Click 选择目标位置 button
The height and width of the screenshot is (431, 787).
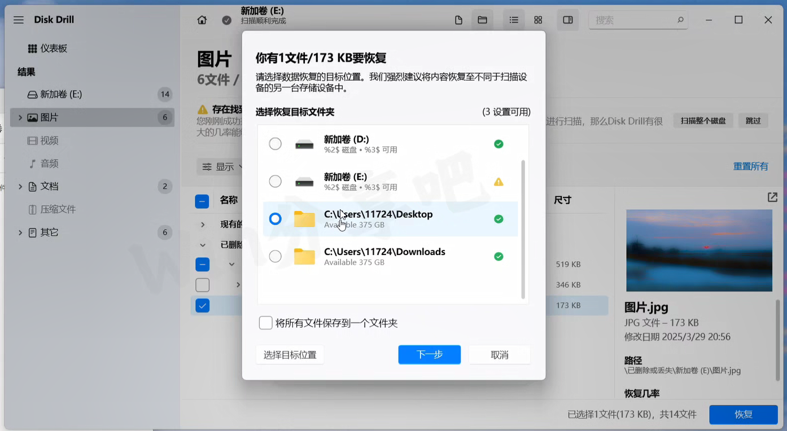point(290,355)
